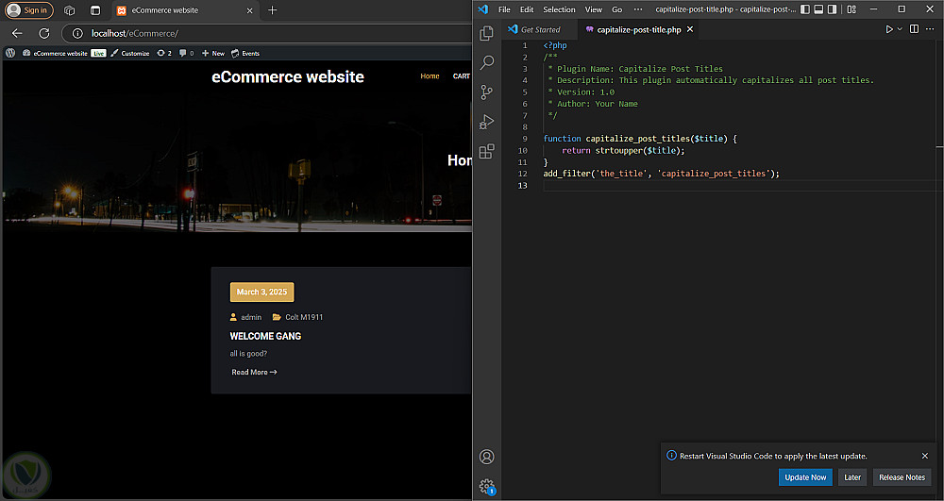This screenshot has width=944, height=501.
Task: Open the Explorer view in activity bar
Action: point(487,33)
